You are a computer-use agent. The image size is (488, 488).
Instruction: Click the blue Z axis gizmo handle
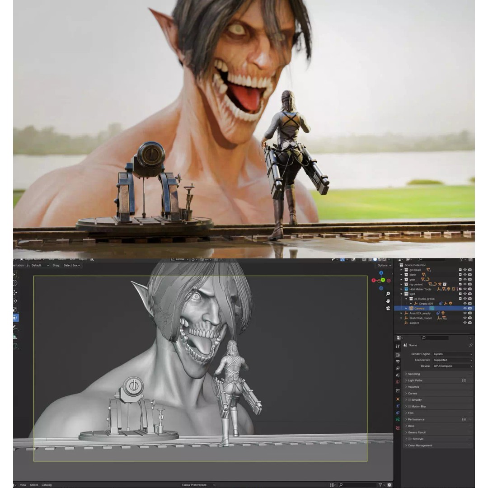tap(381, 273)
